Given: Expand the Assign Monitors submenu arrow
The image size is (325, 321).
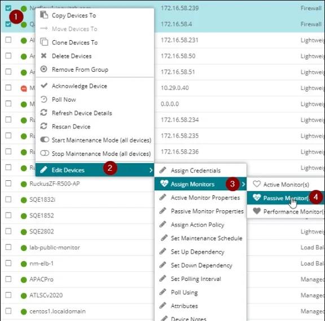Looking at the screenshot, I should [244, 184].
